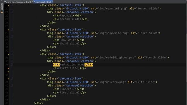Screen dimensions: 187x105
Task: Click hint bulb beside the redridinghood carousel-item div
Action: pyautogui.click(x=8, y=54)
